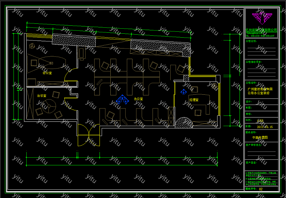286x198 pixels.
Task: Click the magenta eagle company logo
Action: (262, 18)
